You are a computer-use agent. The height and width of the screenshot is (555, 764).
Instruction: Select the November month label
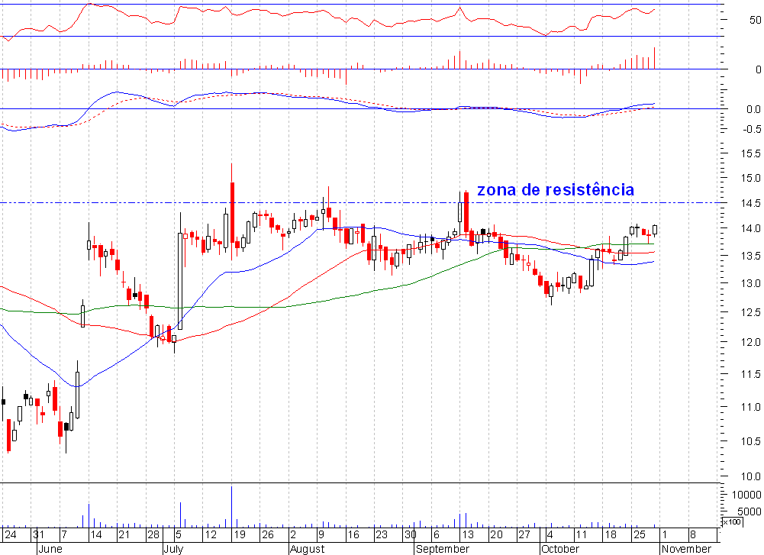[686, 549]
